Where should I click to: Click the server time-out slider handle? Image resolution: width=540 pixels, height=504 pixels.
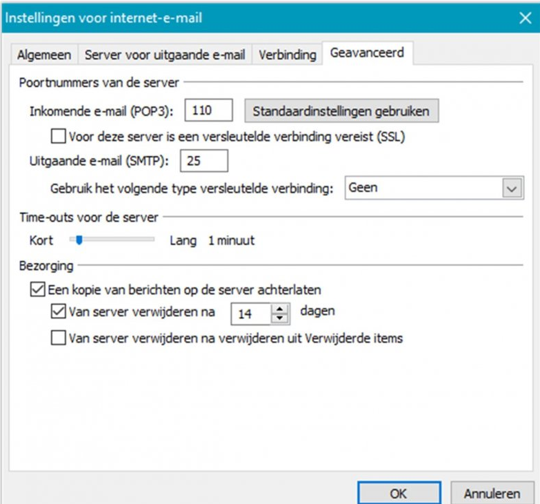[79, 240]
